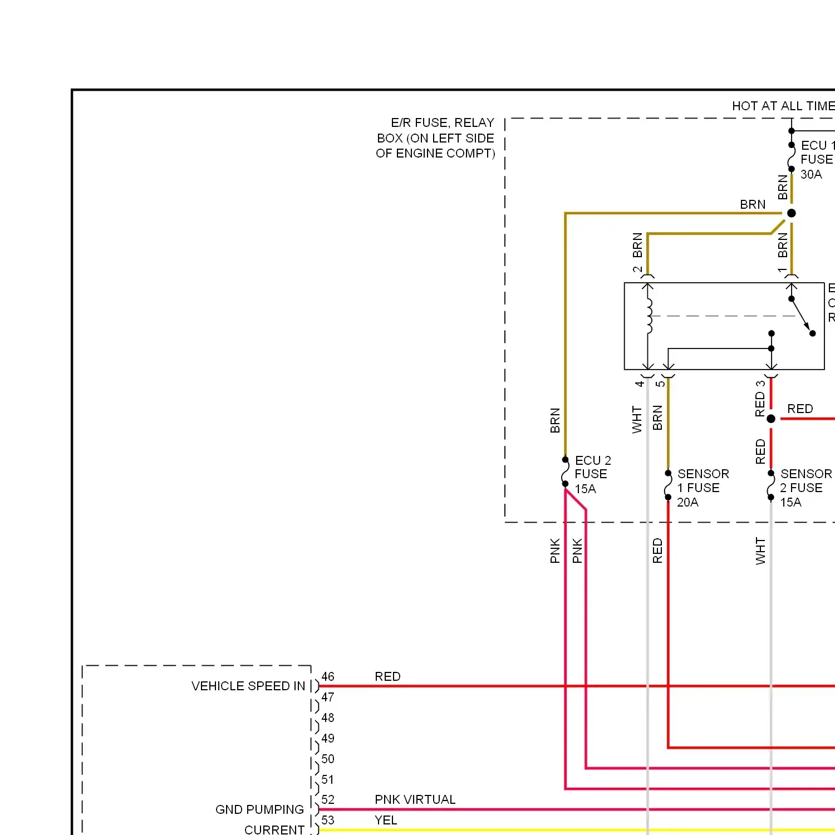Click the "PNK VIRTUAL" wire label
The image size is (835, 835).
415,799
